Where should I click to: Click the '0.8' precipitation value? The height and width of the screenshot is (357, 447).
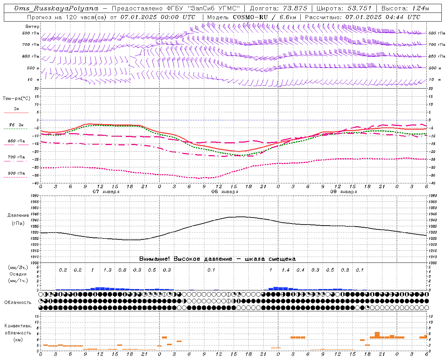(122, 270)
